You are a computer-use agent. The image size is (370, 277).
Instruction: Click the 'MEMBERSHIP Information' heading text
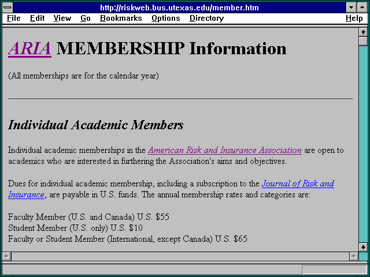pos(171,48)
